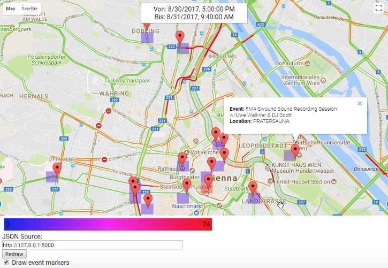This screenshot has height=268, width=388.
Task: Click the purple heatmap square in Ottakring
Action: [x=52, y=177]
